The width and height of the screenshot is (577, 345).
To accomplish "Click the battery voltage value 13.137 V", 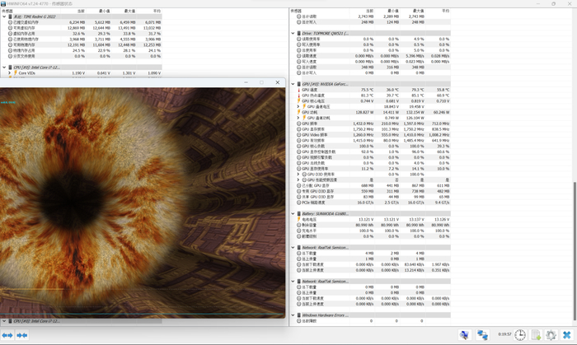I will click(416, 219).
